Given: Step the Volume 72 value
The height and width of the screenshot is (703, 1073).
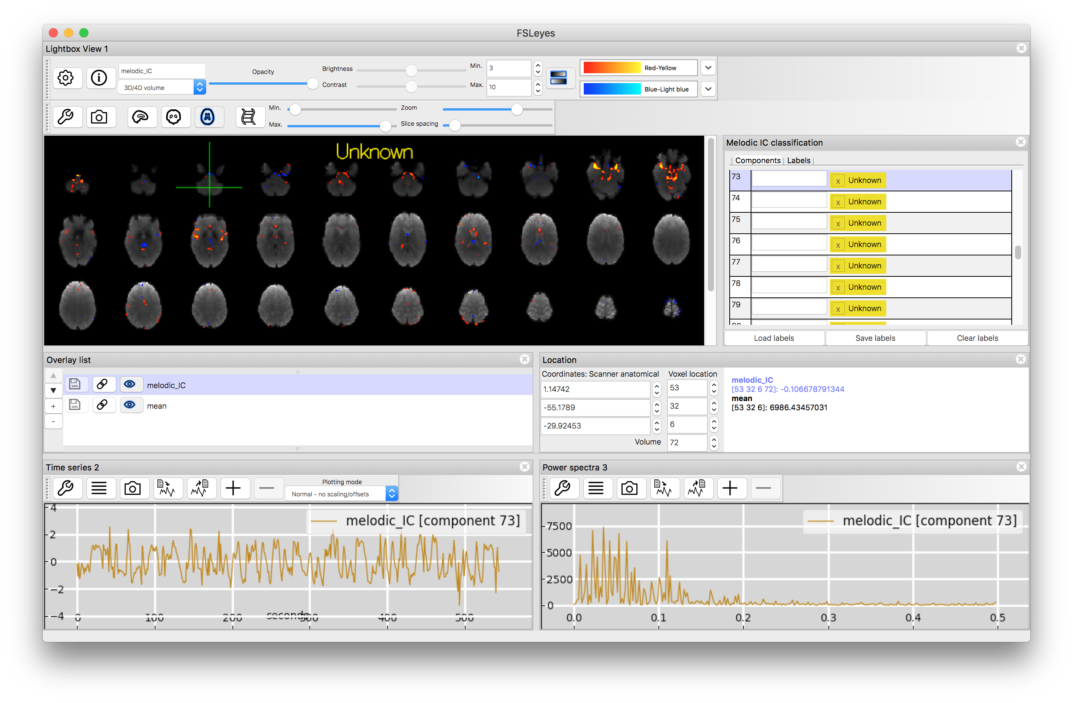Looking at the screenshot, I should pyautogui.click(x=714, y=443).
